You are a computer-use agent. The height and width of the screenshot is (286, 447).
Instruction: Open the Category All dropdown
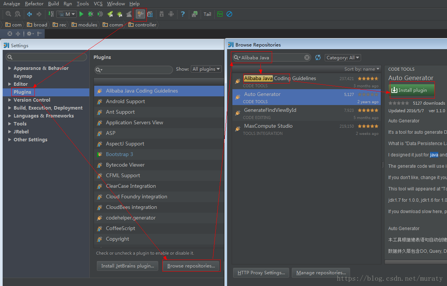click(x=343, y=57)
